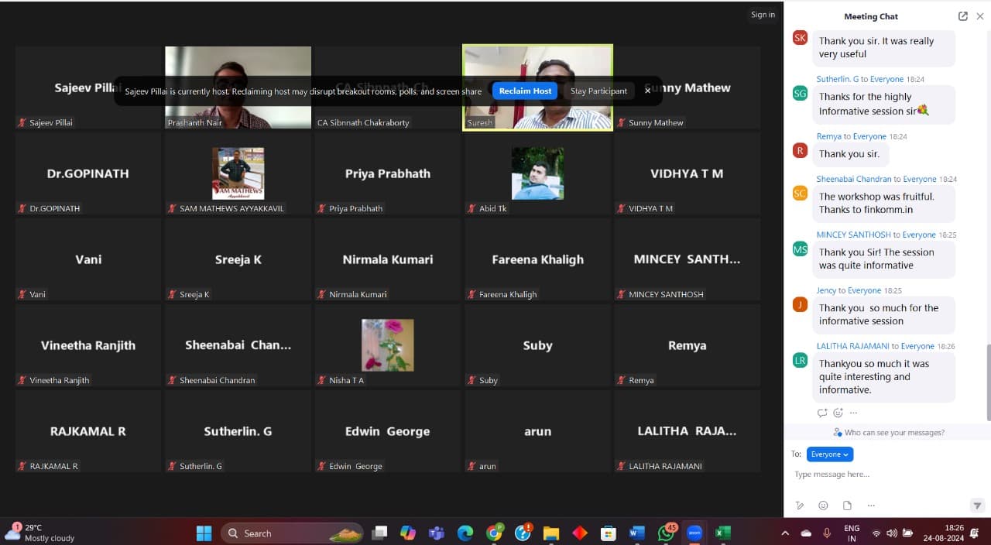This screenshot has width=991, height=545.
Task: Click reply icon under Lalitha Rajamani's message
Action: point(822,413)
